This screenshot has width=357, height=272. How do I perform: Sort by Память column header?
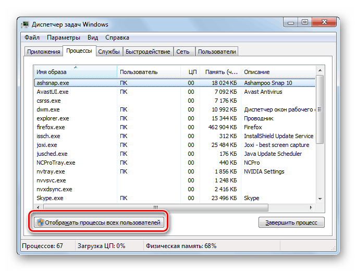(x=220, y=72)
